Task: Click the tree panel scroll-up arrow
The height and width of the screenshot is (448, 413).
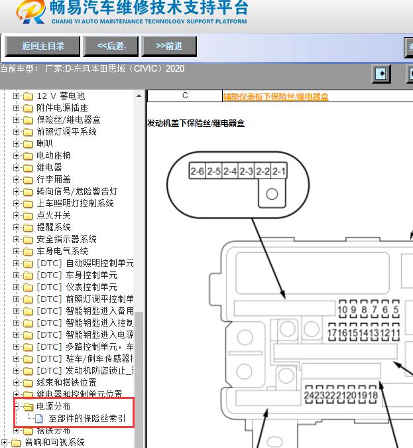Action: click(x=139, y=96)
